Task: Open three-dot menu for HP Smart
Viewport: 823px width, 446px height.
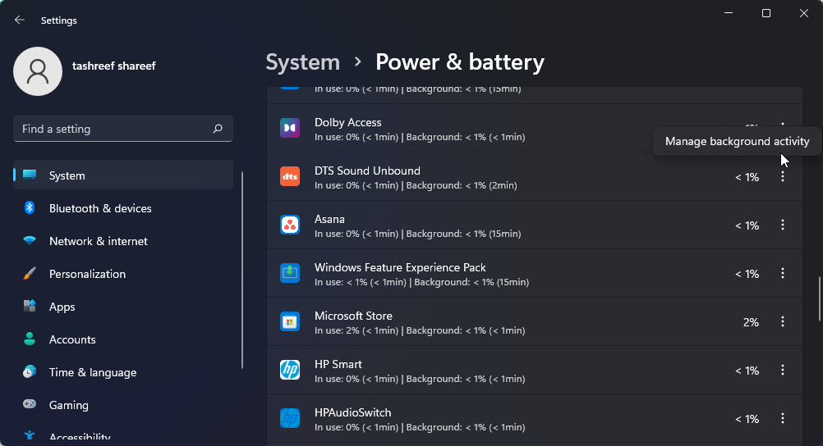Action: click(x=782, y=371)
